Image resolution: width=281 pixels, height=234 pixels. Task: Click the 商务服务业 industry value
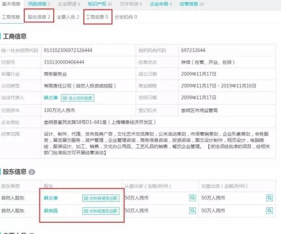pyautogui.click(x=55, y=74)
